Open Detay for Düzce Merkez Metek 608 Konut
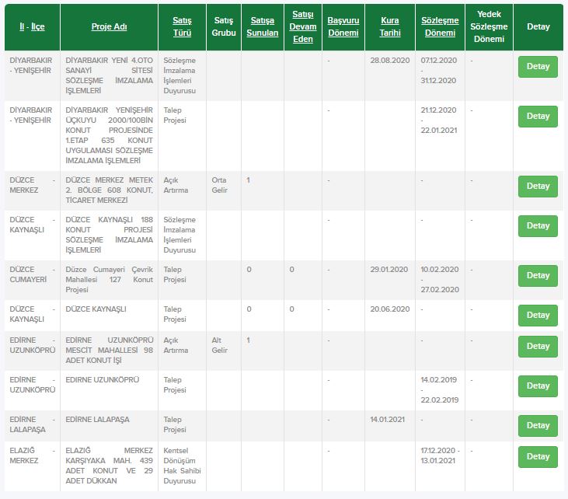 (x=538, y=187)
